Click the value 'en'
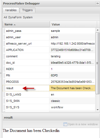This screenshot has height=138, width=100. pyautogui.click(x=53, y=94)
